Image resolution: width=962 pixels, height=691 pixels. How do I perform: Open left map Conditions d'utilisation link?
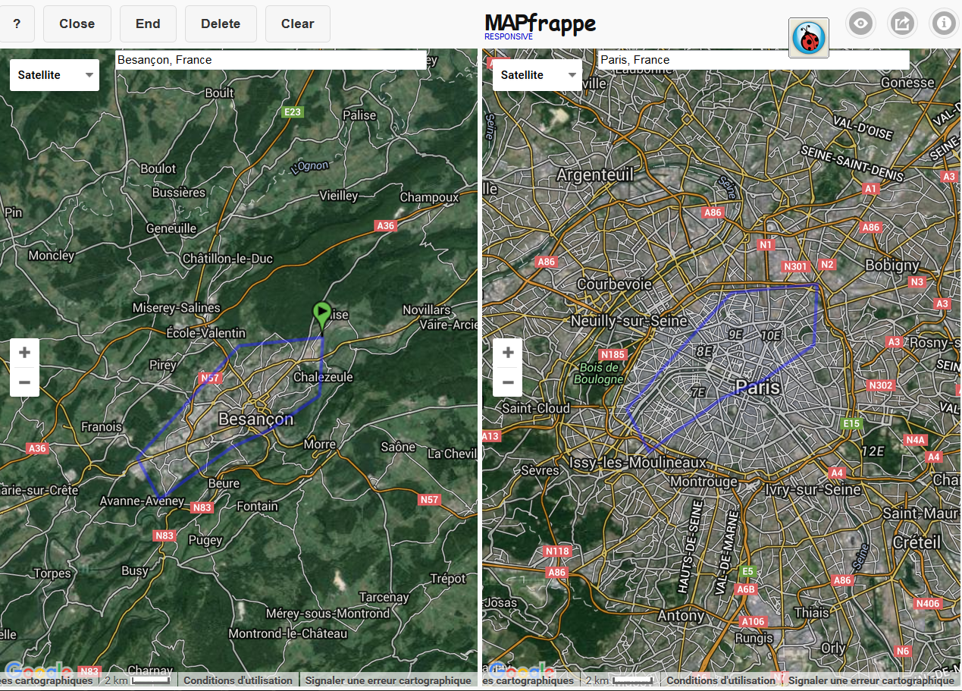(x=238, y=680)
